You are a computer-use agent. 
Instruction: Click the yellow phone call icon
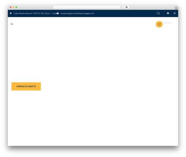(x=159, y=24)
